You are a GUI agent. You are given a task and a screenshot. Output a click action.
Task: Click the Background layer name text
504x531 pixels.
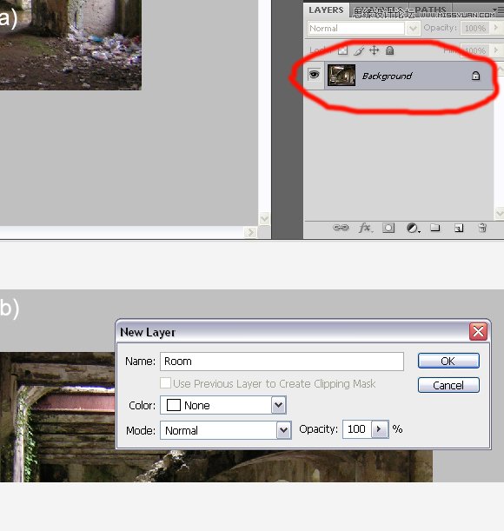388,76
